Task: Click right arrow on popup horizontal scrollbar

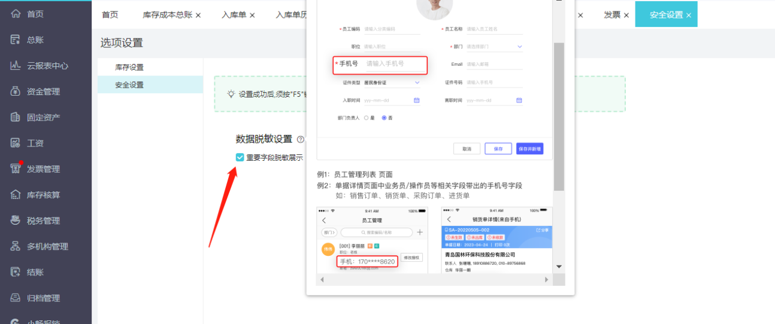Action: [x=546, y=280]
